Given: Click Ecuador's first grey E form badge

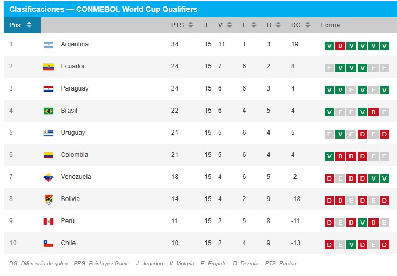Looking at the screenshot, I should 329,68.
